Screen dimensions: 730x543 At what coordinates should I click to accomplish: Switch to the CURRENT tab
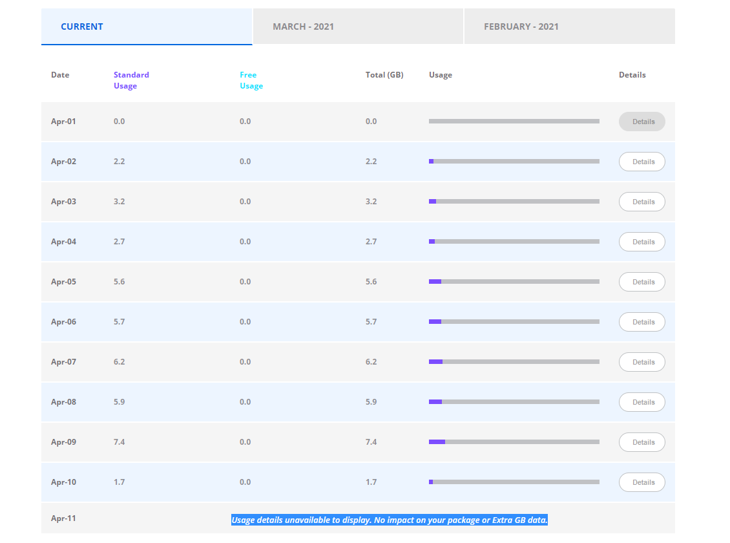point(147,27)
